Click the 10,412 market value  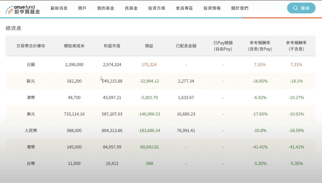112,163
